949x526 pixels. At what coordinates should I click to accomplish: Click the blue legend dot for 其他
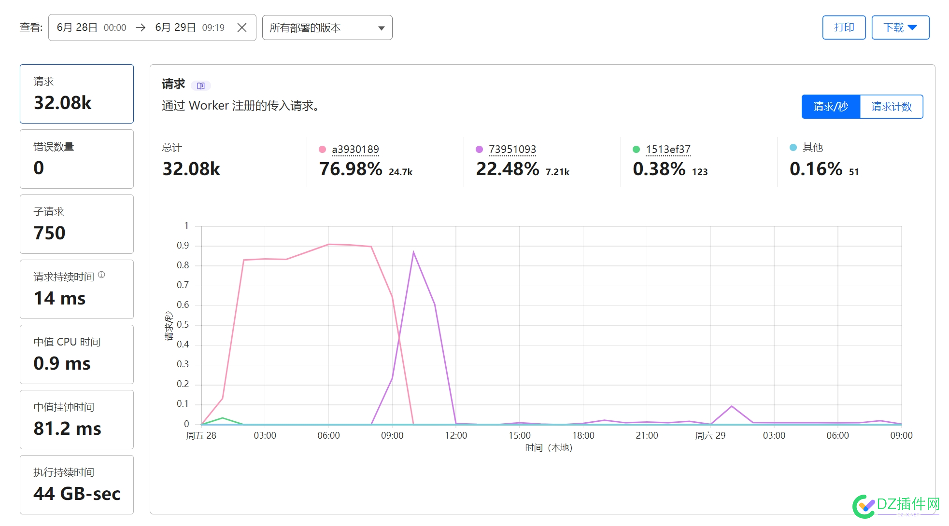pos(793,148)
